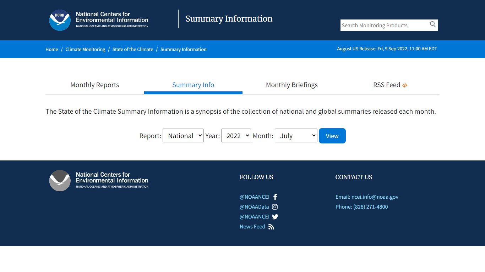Open the Instagram icon next to @NOAAData

(x=275, y=207)
